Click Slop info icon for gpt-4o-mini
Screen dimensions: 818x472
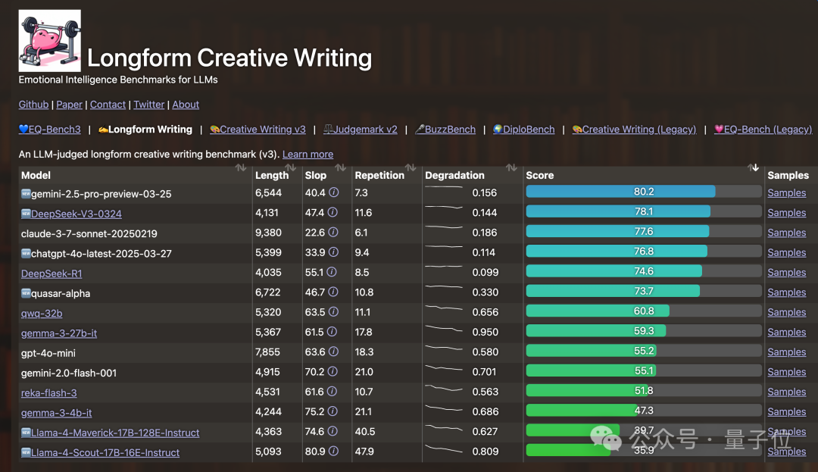pyautogui.click(x=333, y=352)
